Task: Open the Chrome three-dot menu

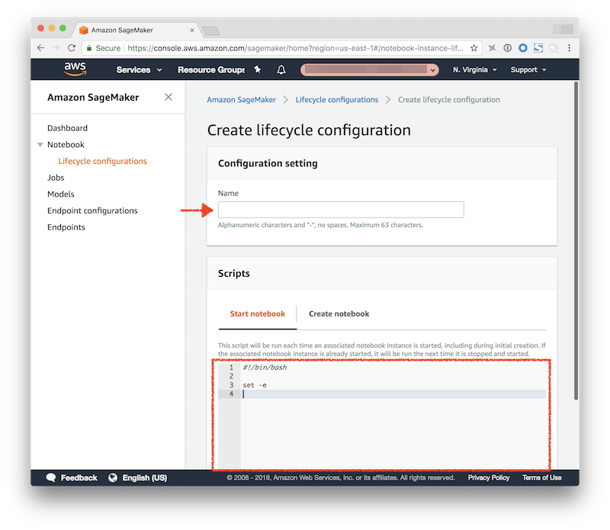Action: (569, 48)
